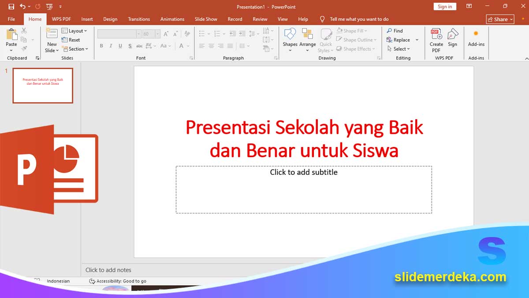Open Change Case Aa dropdown

tap(165, 46)
